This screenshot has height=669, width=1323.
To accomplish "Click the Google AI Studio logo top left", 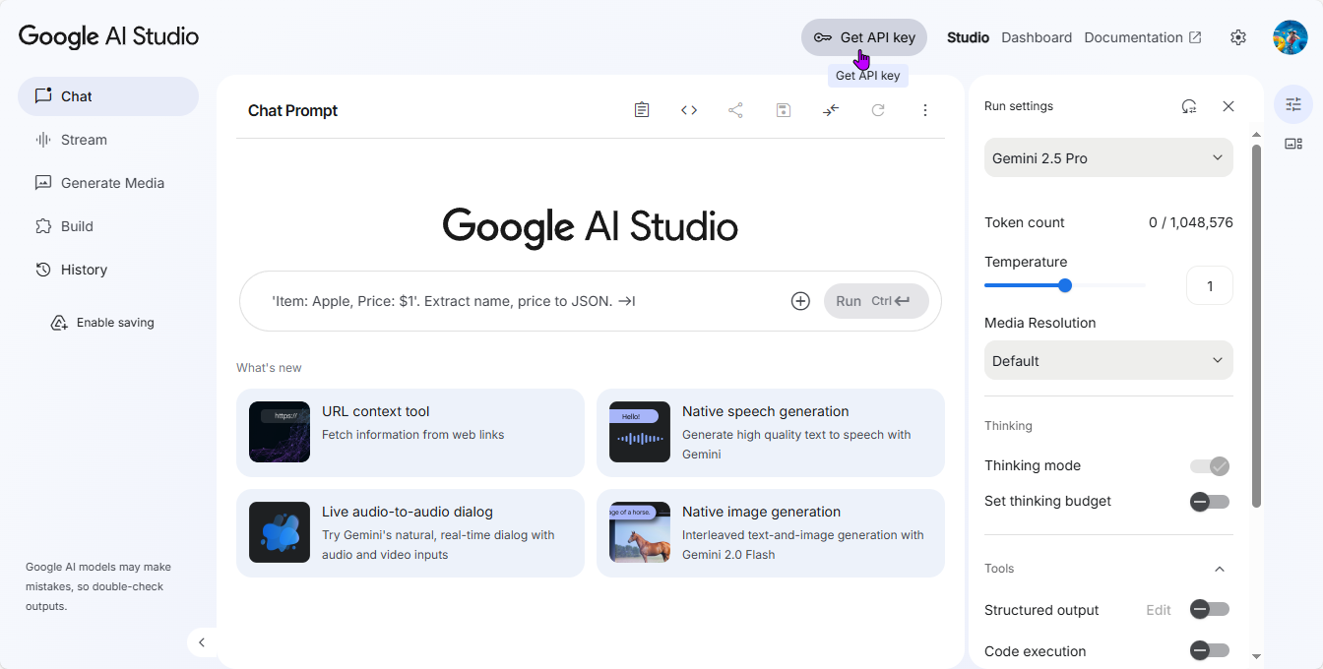I will click(108, 36).
